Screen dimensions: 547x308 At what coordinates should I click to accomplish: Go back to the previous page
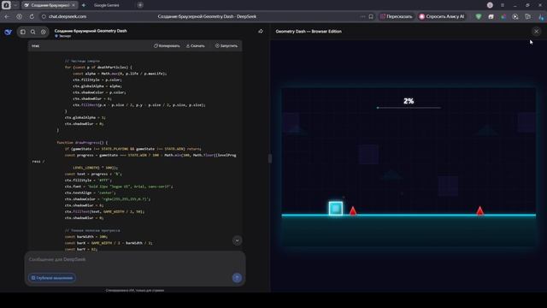(x=7, y=16)
